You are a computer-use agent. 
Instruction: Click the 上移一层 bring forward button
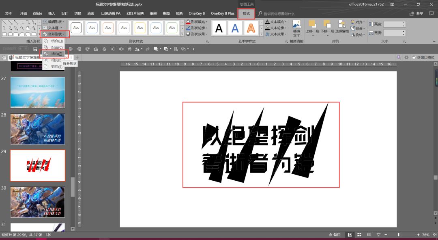coord(312,28)
